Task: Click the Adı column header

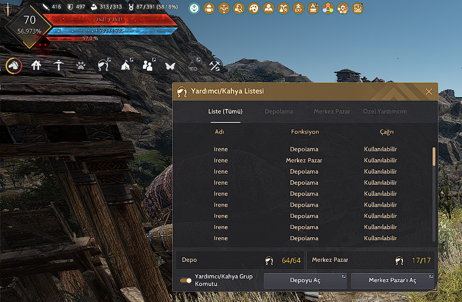Action: click(x=219, y=132)
